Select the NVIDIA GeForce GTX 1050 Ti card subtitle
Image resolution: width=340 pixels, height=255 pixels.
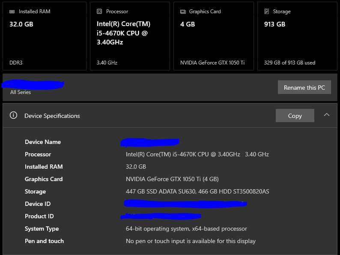tap(212, 63)
